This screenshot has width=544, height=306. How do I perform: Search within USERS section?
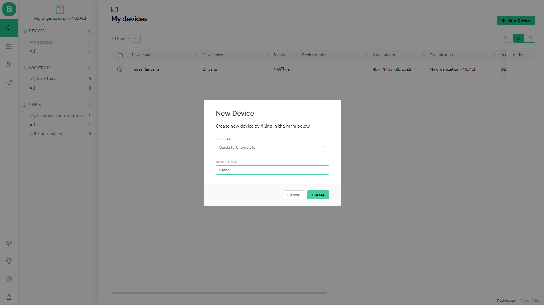tap(89, 105)
